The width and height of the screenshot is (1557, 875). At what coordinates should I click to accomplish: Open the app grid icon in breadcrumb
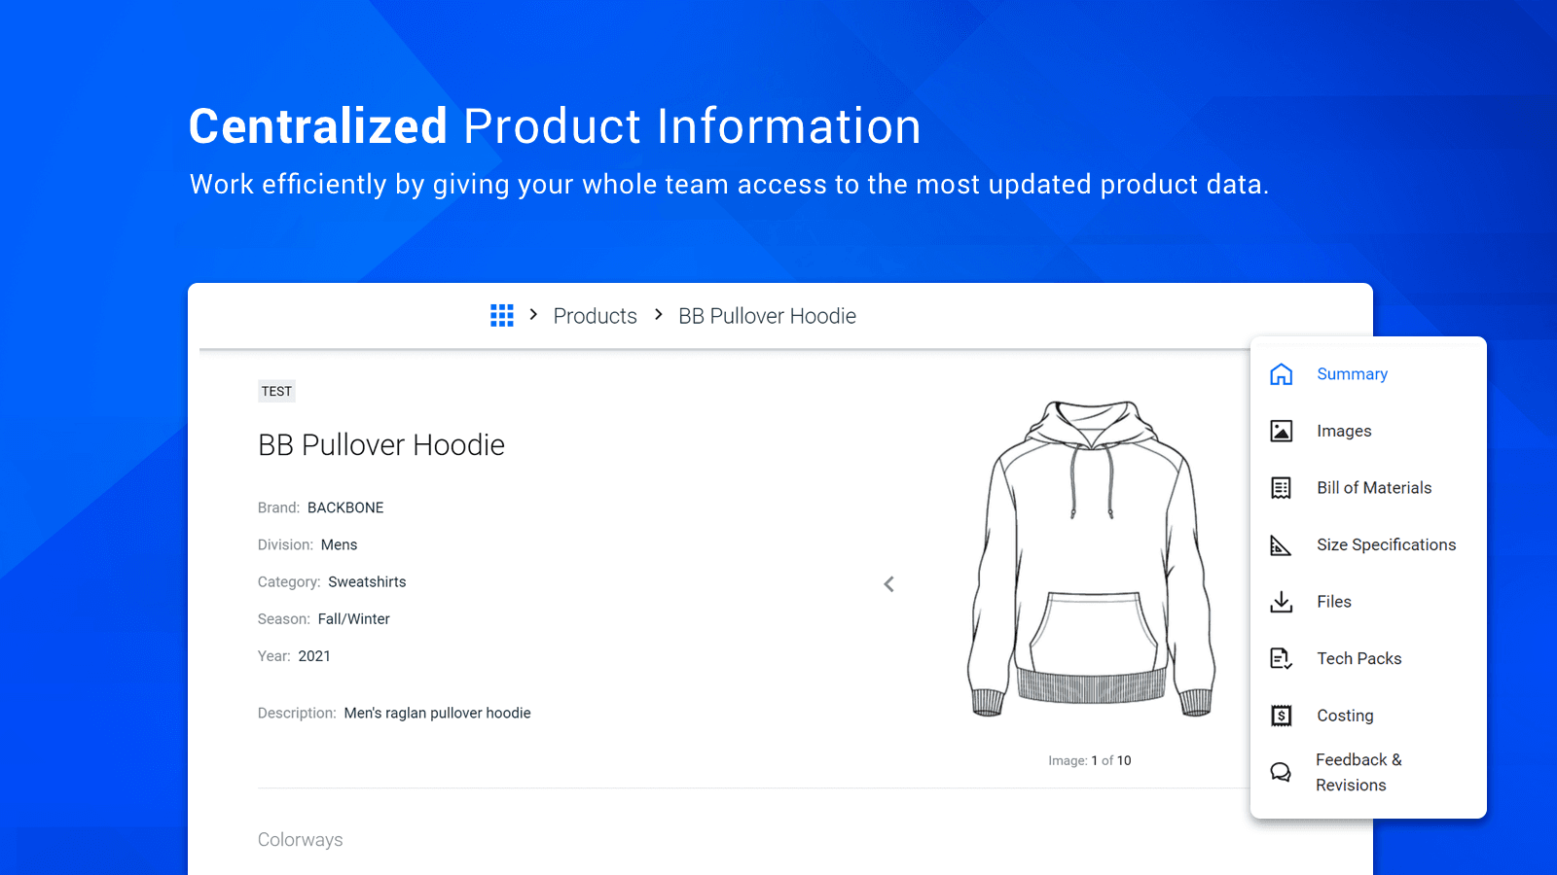[501, 315]
